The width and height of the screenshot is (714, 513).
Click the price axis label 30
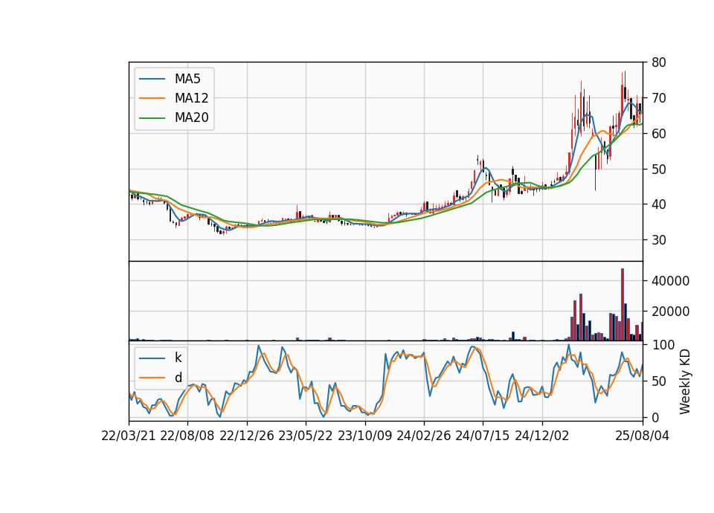pos(658,240)
